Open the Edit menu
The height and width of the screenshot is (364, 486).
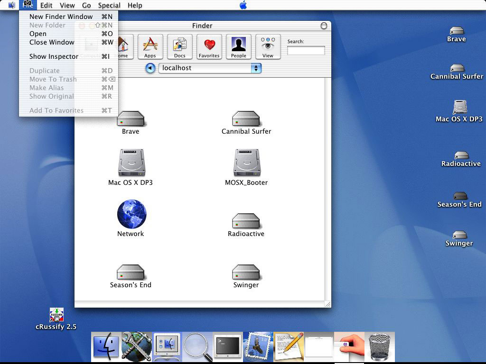click(46, 5)
